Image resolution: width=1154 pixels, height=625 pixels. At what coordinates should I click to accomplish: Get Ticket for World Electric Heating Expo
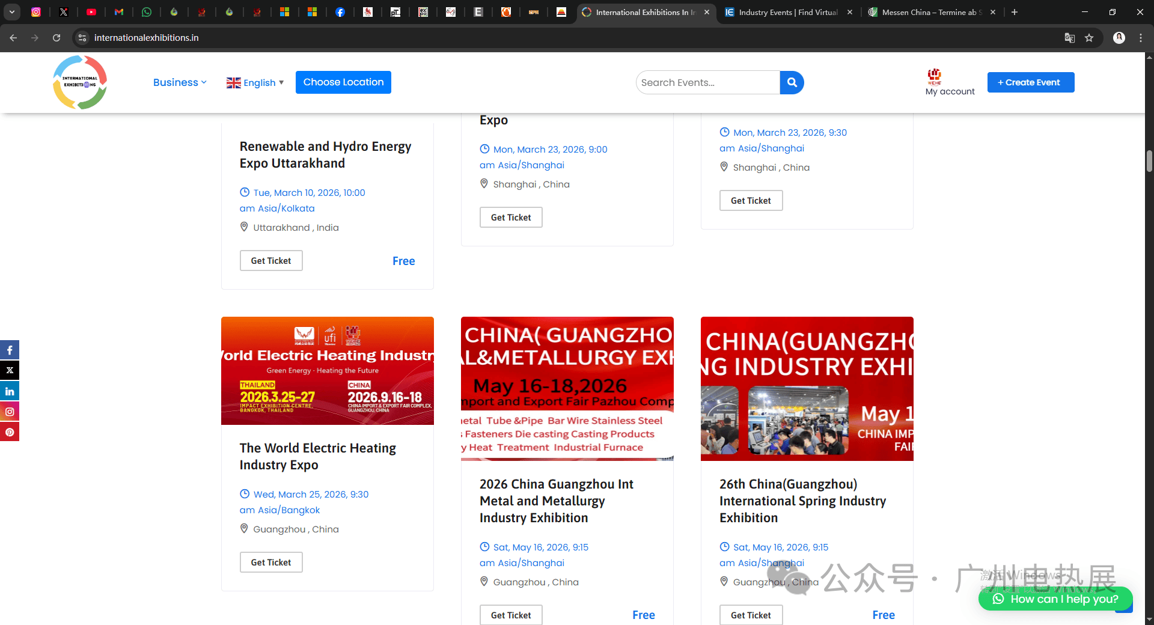271,562
